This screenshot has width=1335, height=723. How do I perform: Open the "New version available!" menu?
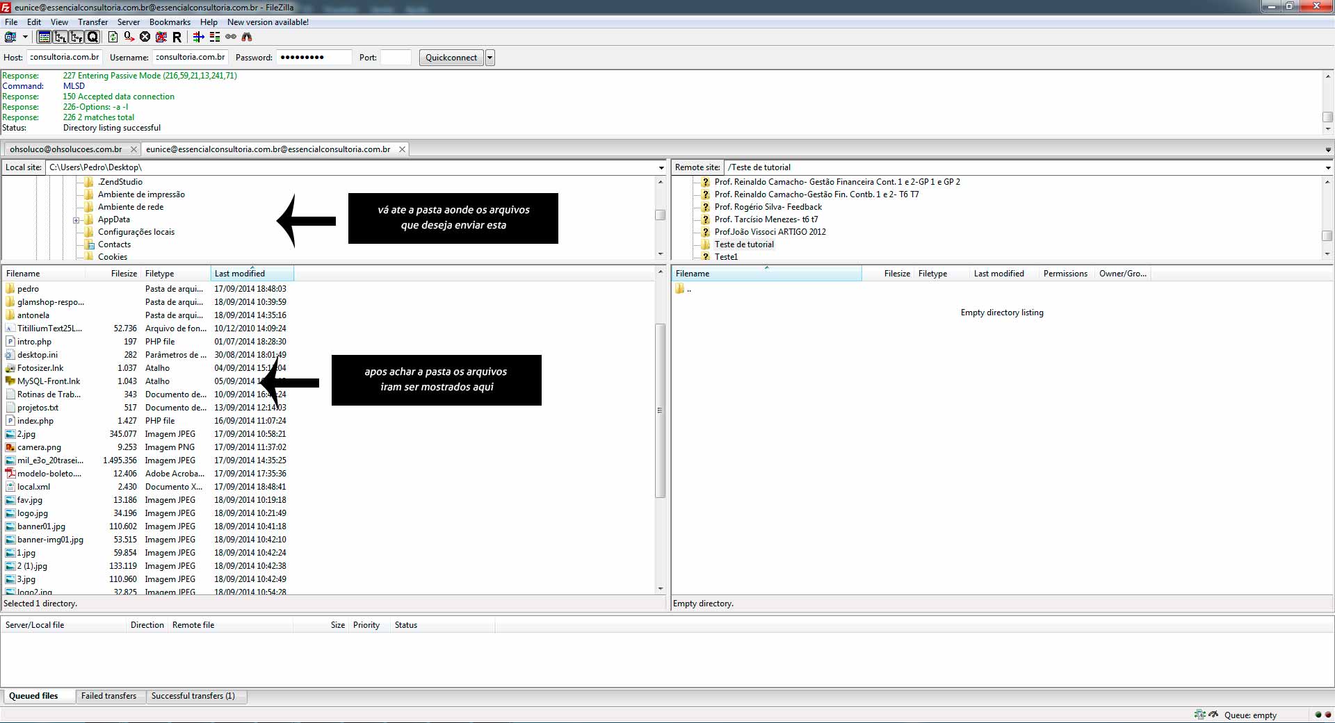[268, 22]
